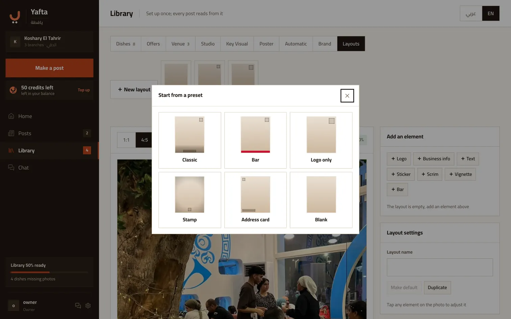Select the Layouts tab
511x319 pixels.
351,44
